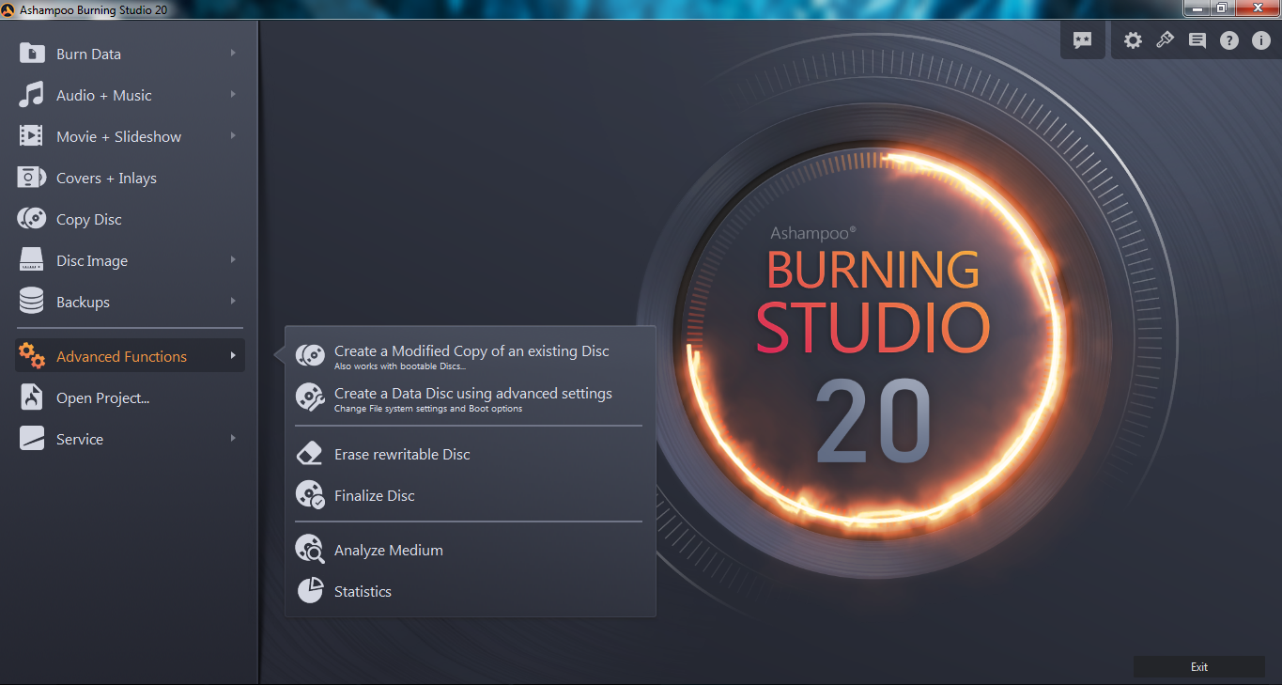Image resolution: width=1282 pixels, height=685 pixels.
Task: Click "Change File system settings and Boot options" text
Action: 428,409
